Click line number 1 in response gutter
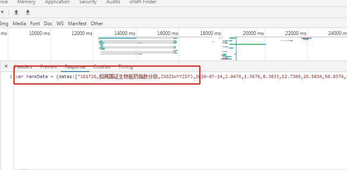The width and height of the screenshot is (347, 170). pyautogui.click(x=11, y=77)
